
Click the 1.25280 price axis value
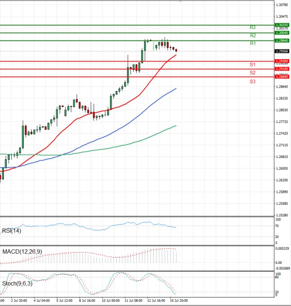(282, 215)
